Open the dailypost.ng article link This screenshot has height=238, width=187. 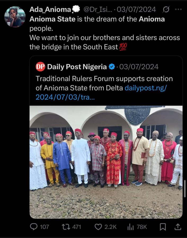tap(145, 88)
